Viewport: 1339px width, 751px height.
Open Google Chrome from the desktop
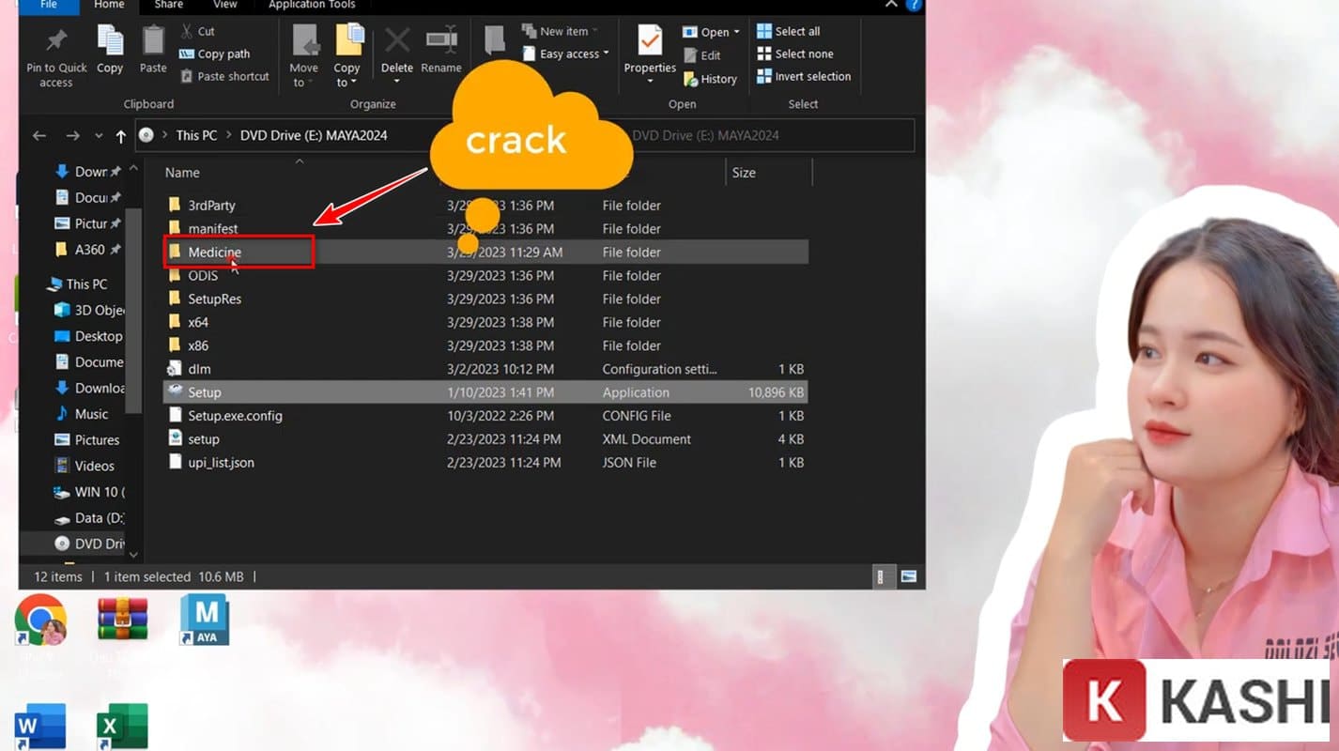pyautogui.click(x=40, y=621)
